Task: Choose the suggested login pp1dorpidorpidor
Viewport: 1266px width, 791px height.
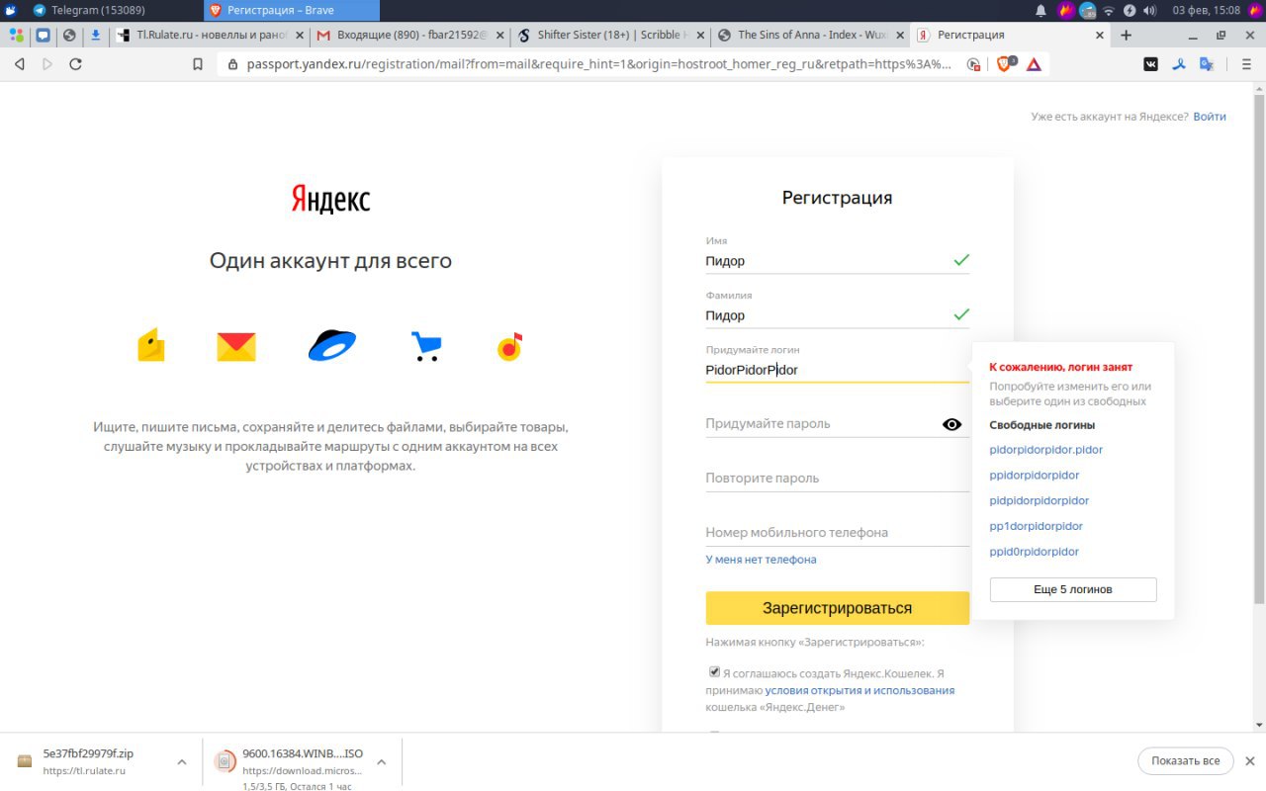Action: coord(1036,526)
